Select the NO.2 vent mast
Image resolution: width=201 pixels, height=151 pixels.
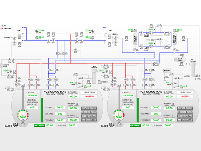tap(94, 76)
